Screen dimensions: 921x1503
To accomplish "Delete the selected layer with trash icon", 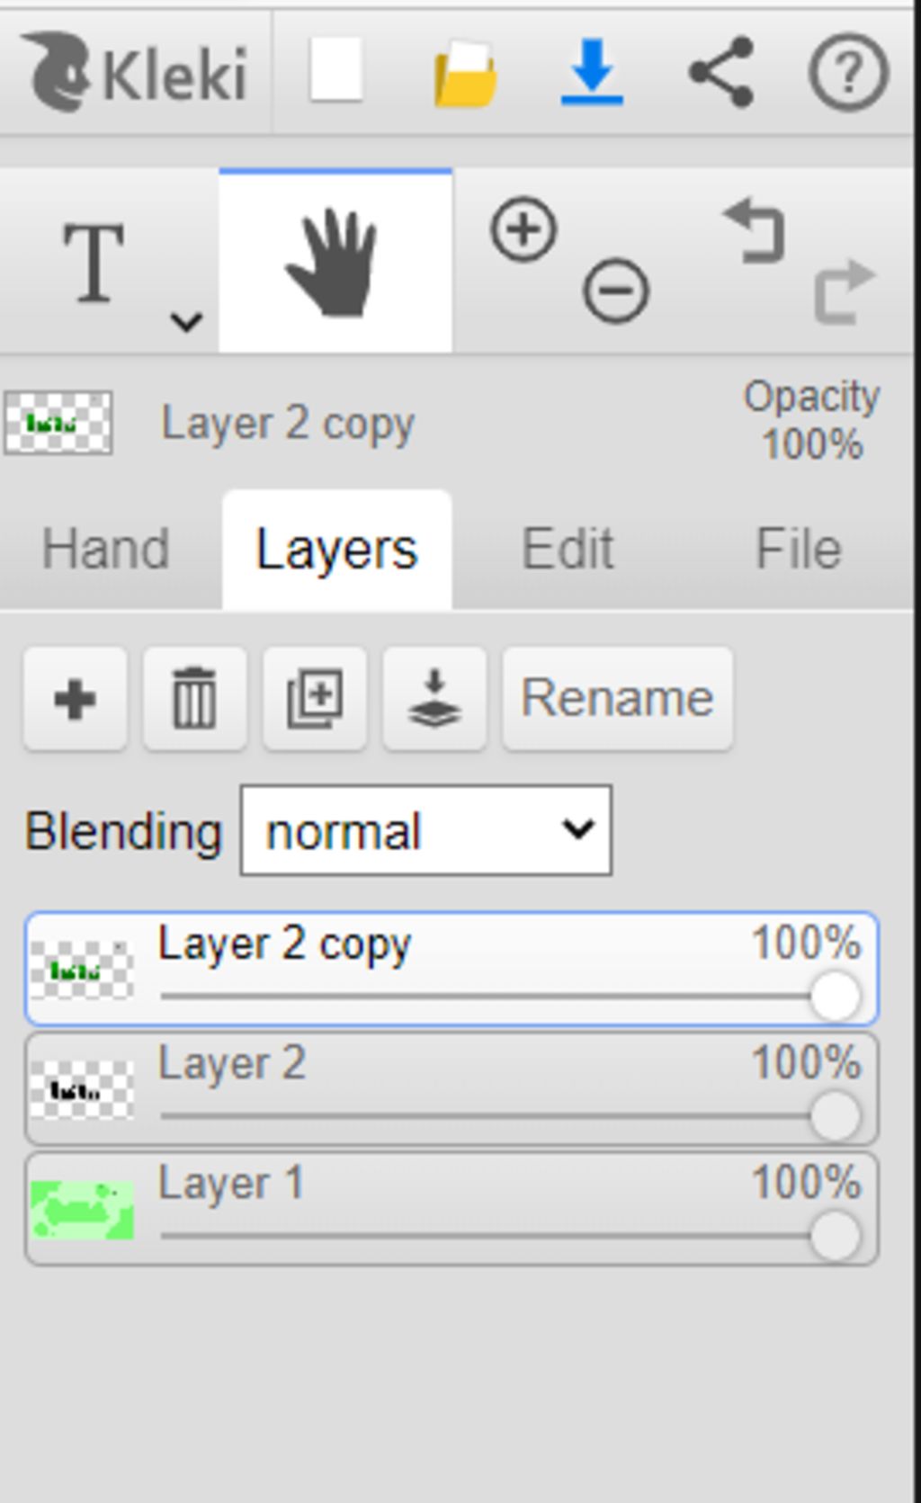I will (195, 698).
